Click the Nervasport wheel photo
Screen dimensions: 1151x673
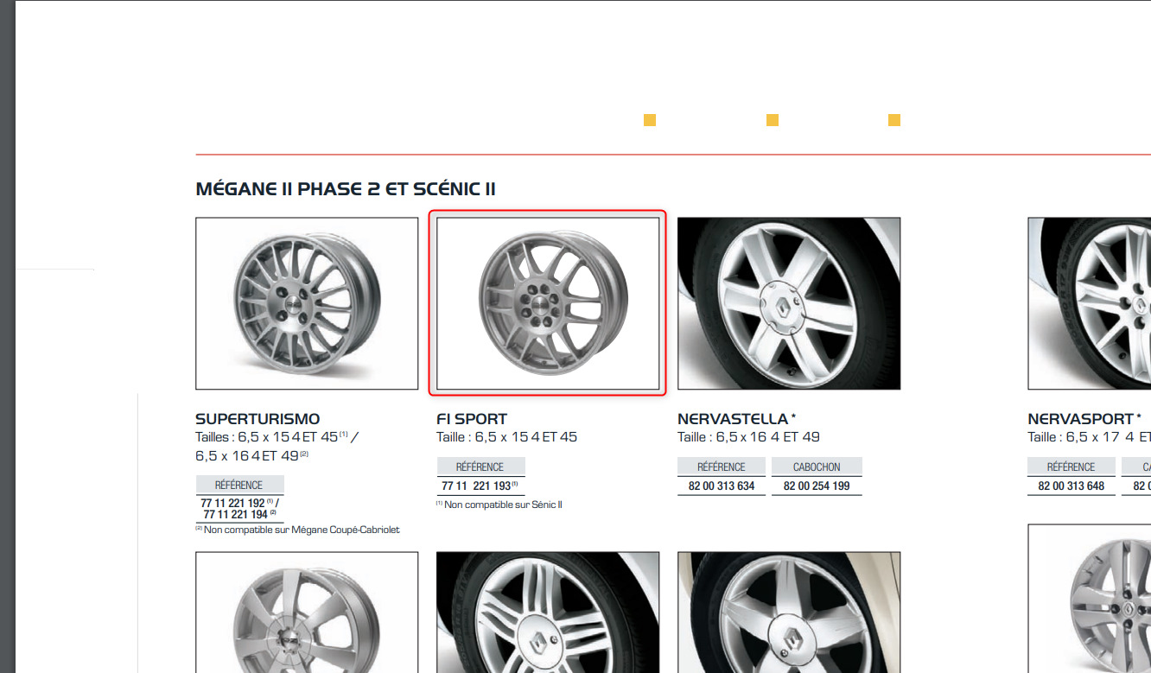(1090, 303)
